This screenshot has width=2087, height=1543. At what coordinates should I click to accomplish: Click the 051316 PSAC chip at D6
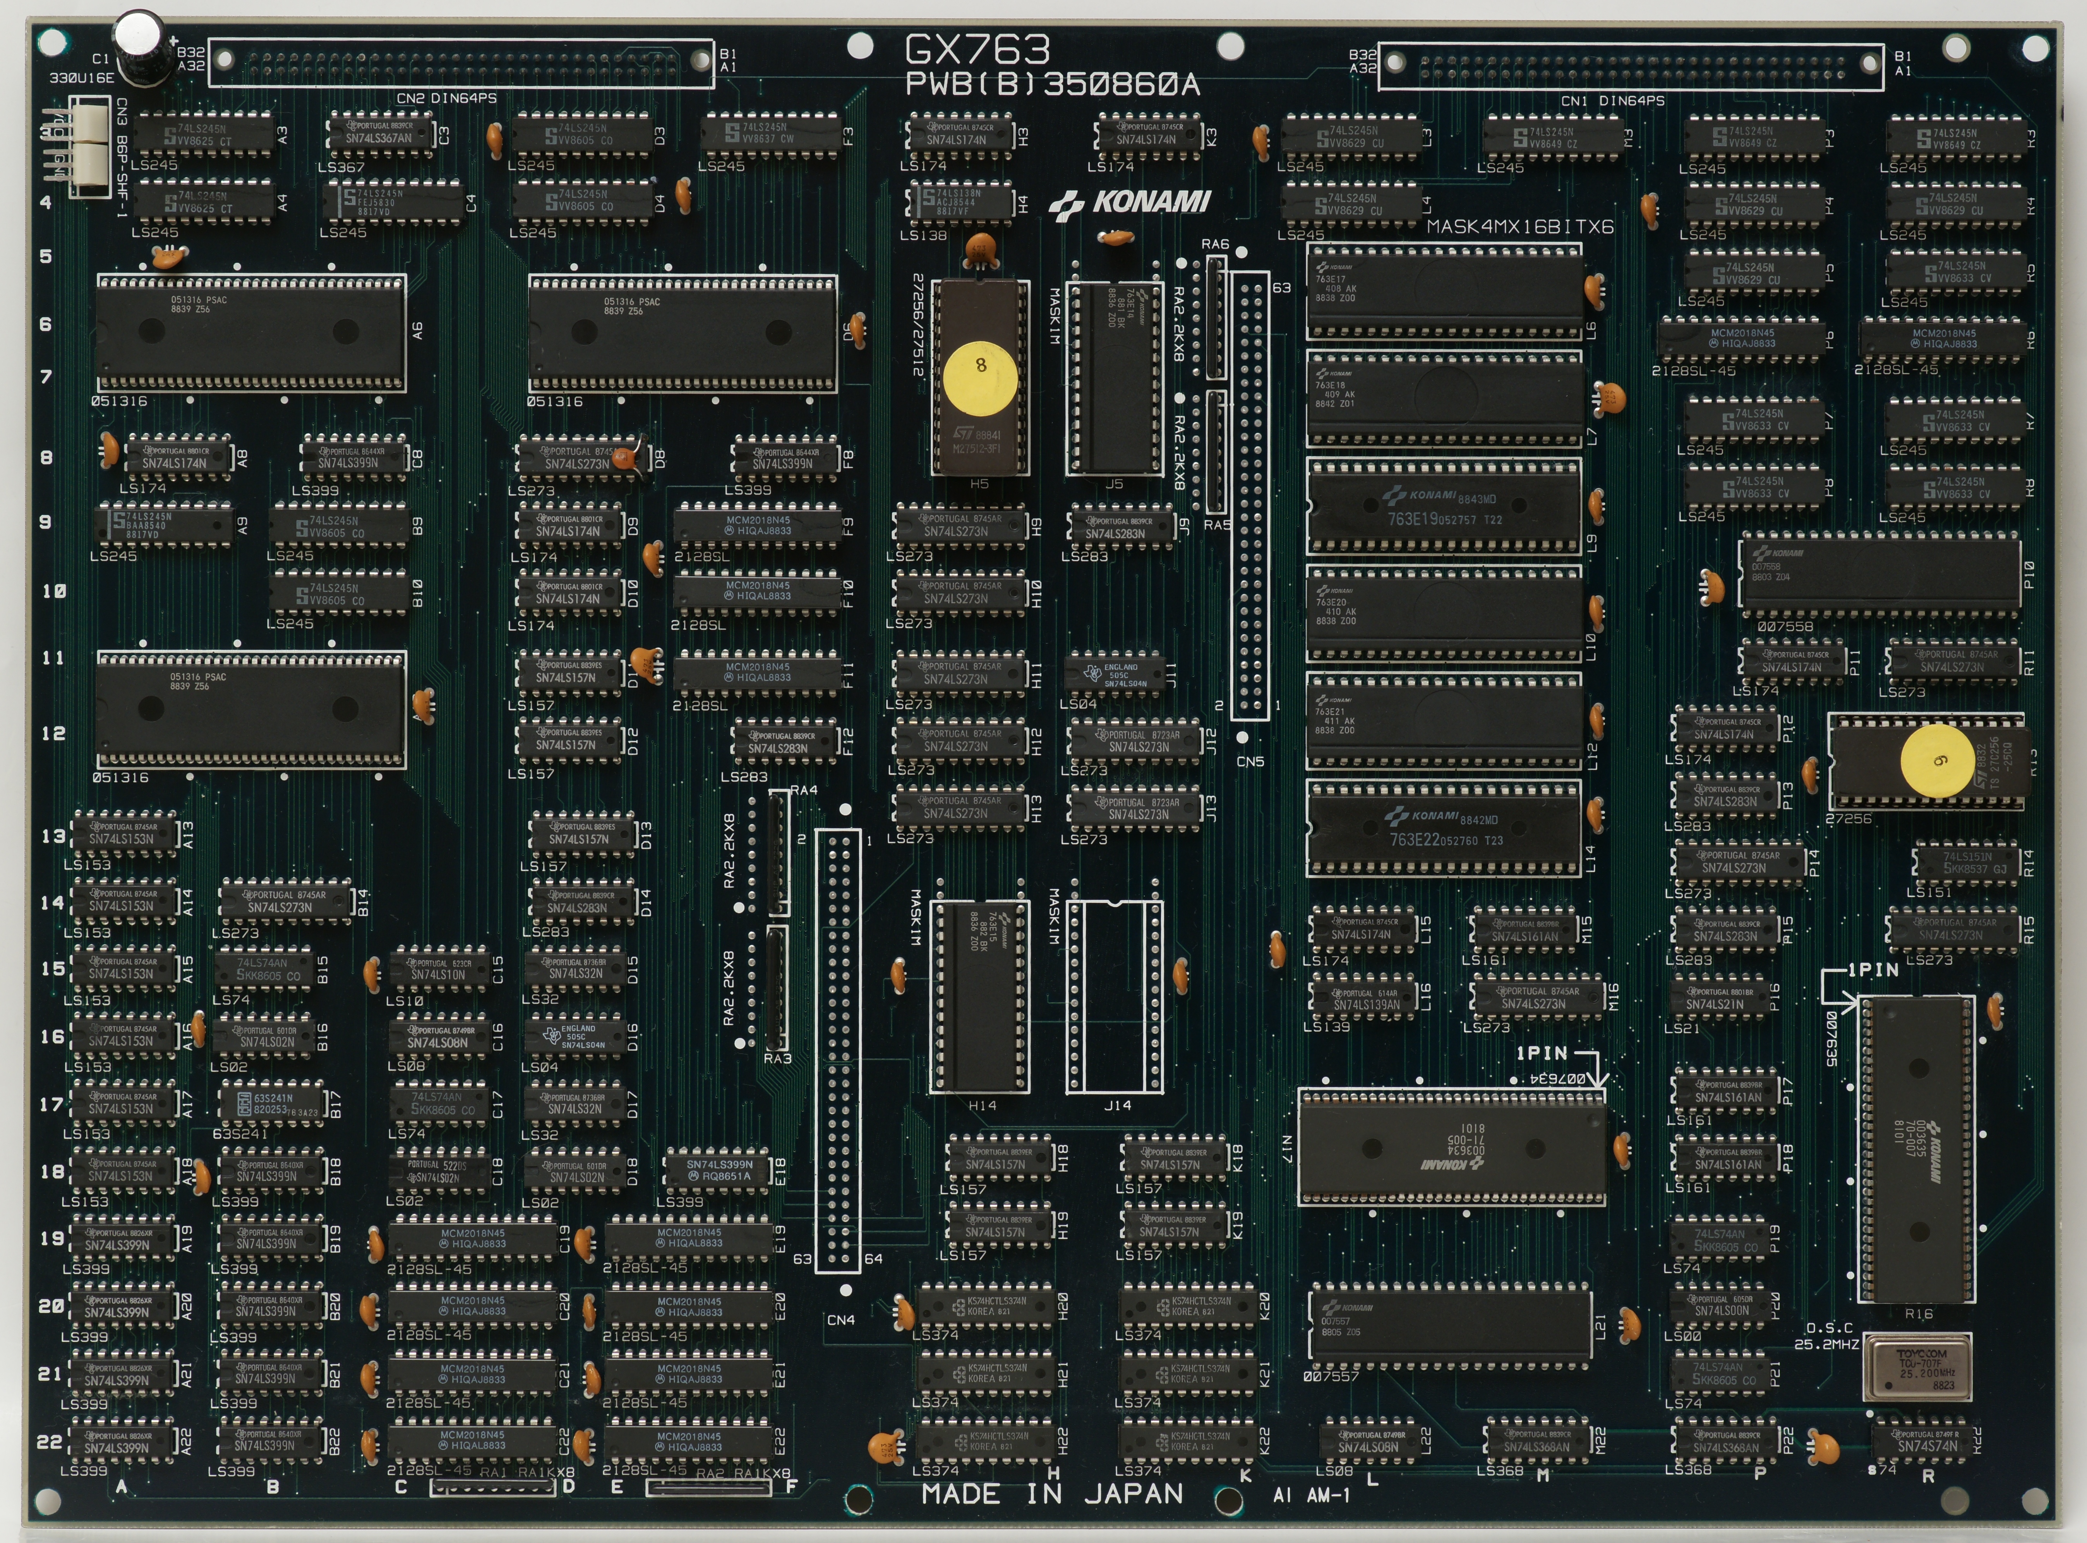click(682, 332)
